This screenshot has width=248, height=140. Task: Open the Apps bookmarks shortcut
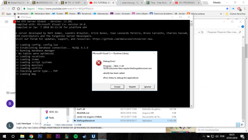coord(6,14)
